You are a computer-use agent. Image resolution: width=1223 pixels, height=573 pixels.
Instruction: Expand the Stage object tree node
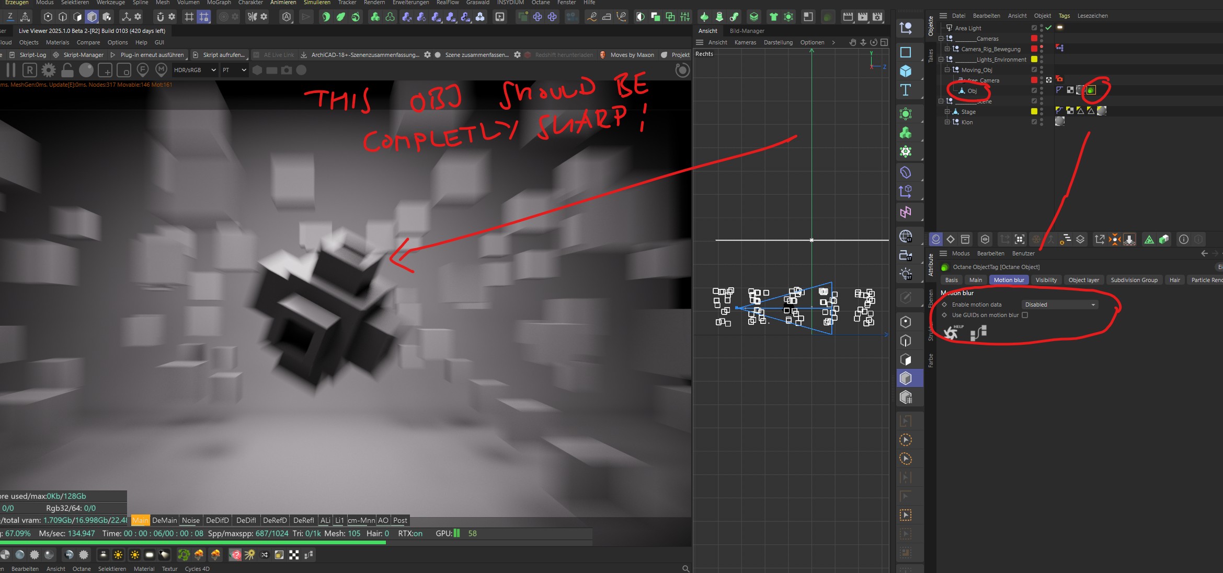click(947, 112)
